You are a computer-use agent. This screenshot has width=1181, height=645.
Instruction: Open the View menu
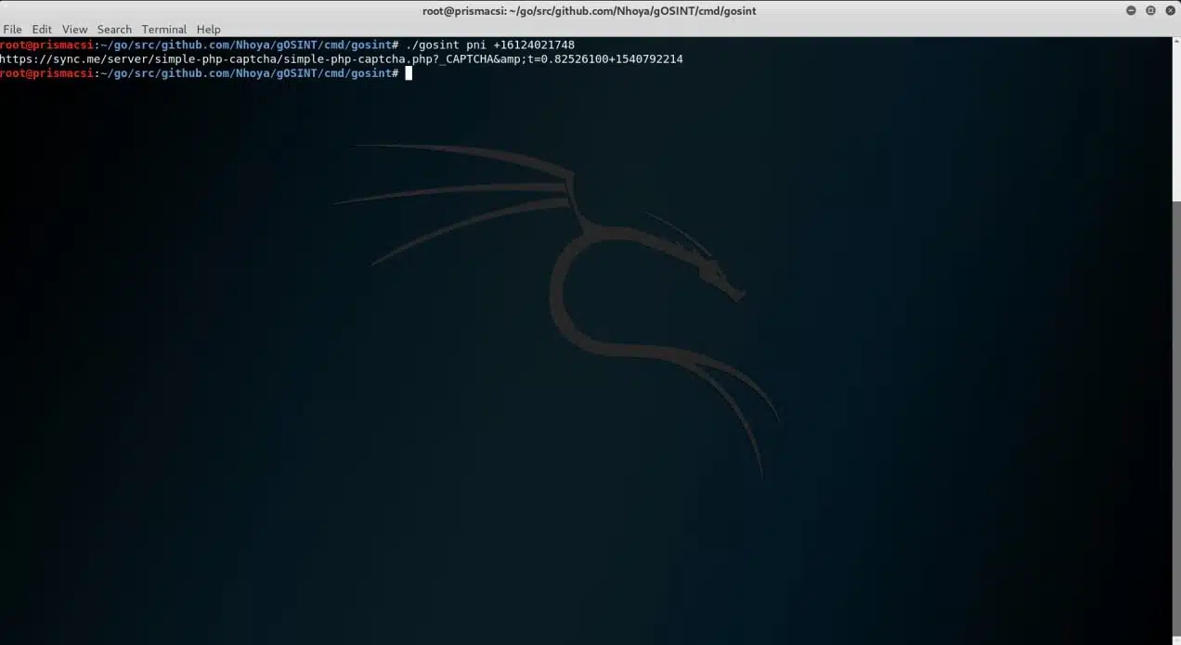point(75,29)
